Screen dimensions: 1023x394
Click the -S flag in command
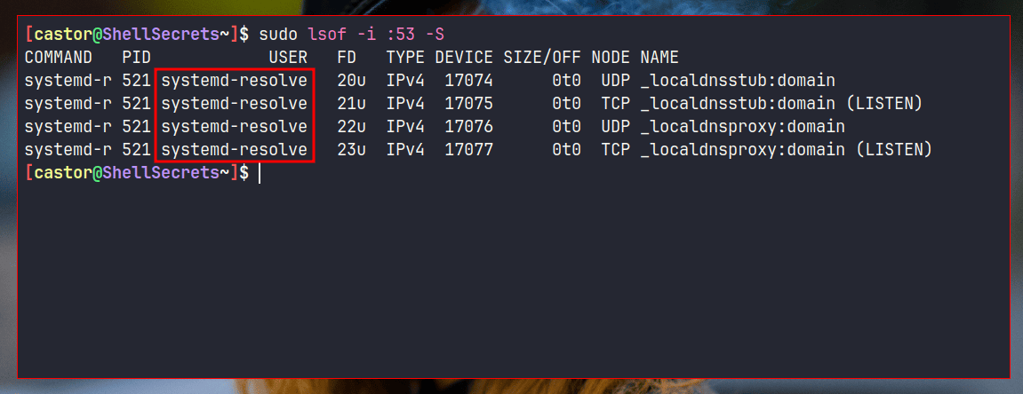[x=434, y=35]
